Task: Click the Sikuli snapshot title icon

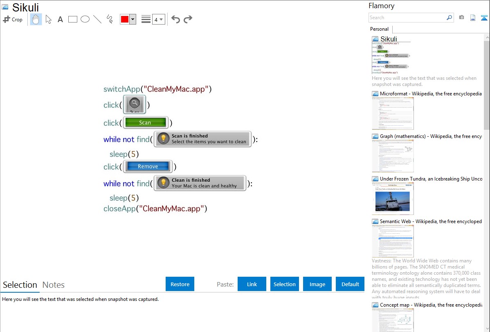Action: (5, 7)
